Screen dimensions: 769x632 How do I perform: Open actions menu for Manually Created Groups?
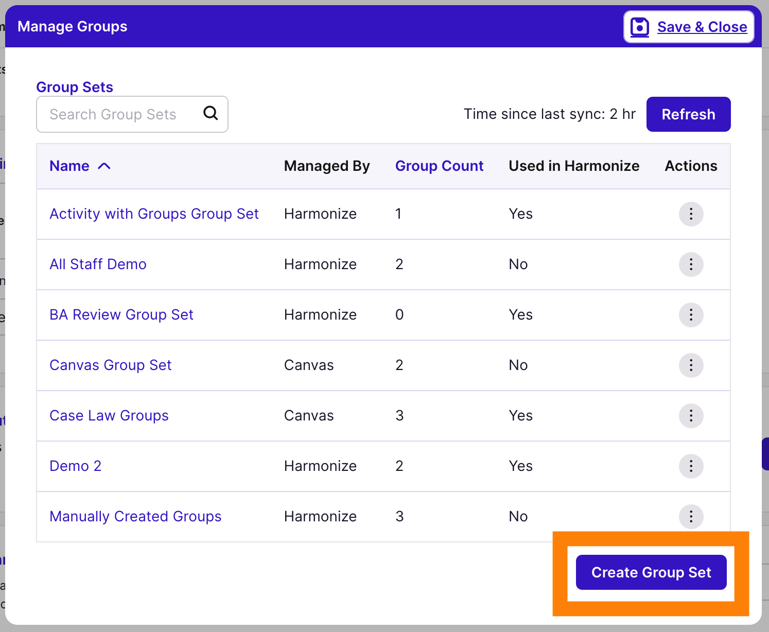[691, 517]
